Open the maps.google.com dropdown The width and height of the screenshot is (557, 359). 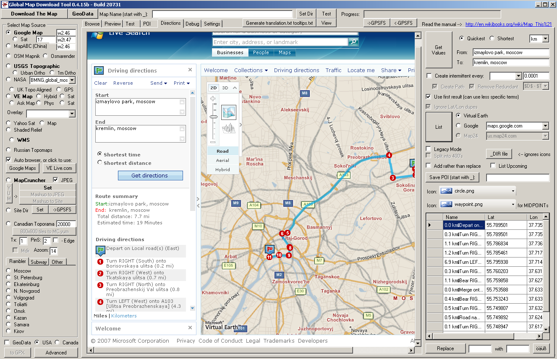click(x=545, y=126)
